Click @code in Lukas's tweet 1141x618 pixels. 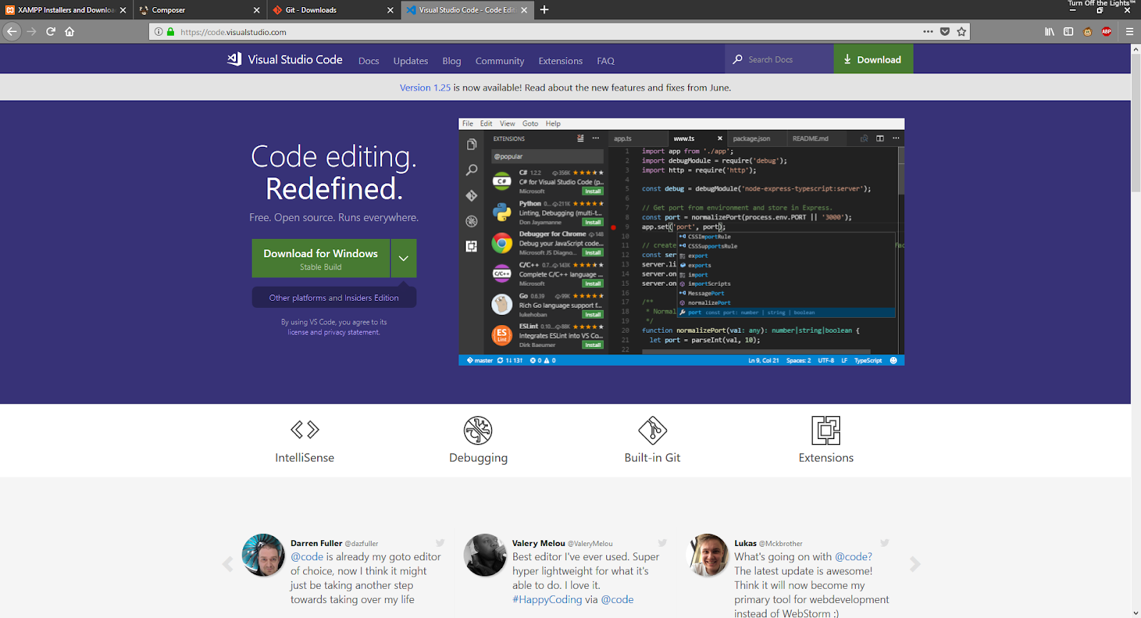pyautogui.click(x=854, y=557)
